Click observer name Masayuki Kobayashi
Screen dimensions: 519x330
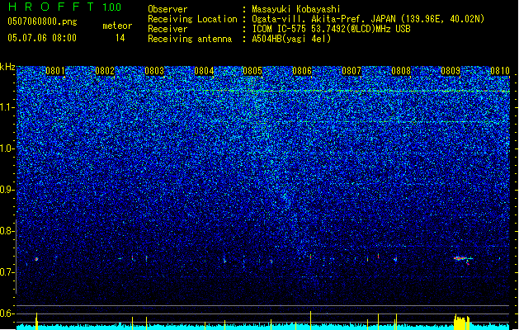pos(296,9)
